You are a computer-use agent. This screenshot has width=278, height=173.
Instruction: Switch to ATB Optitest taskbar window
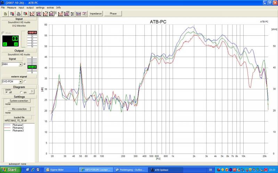click(x=165, y=170)
